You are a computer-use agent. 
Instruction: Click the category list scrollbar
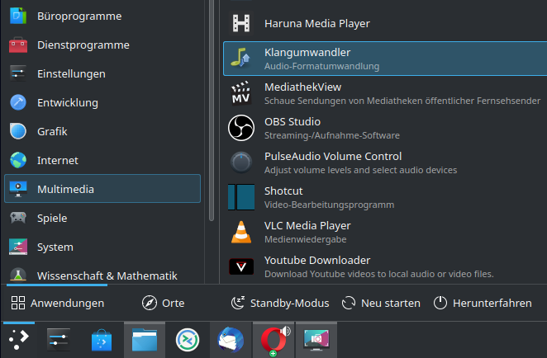pos(211,110)
